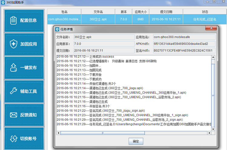
Task: Click the APKmd5 value field
Action: [x=184, y=44]
